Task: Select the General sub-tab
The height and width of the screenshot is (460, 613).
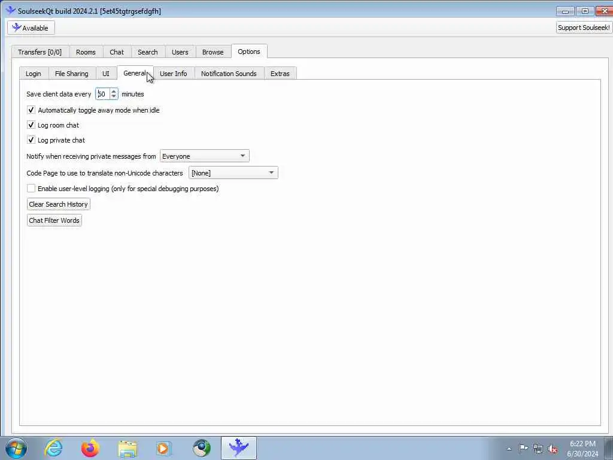Action: [135, 72]
